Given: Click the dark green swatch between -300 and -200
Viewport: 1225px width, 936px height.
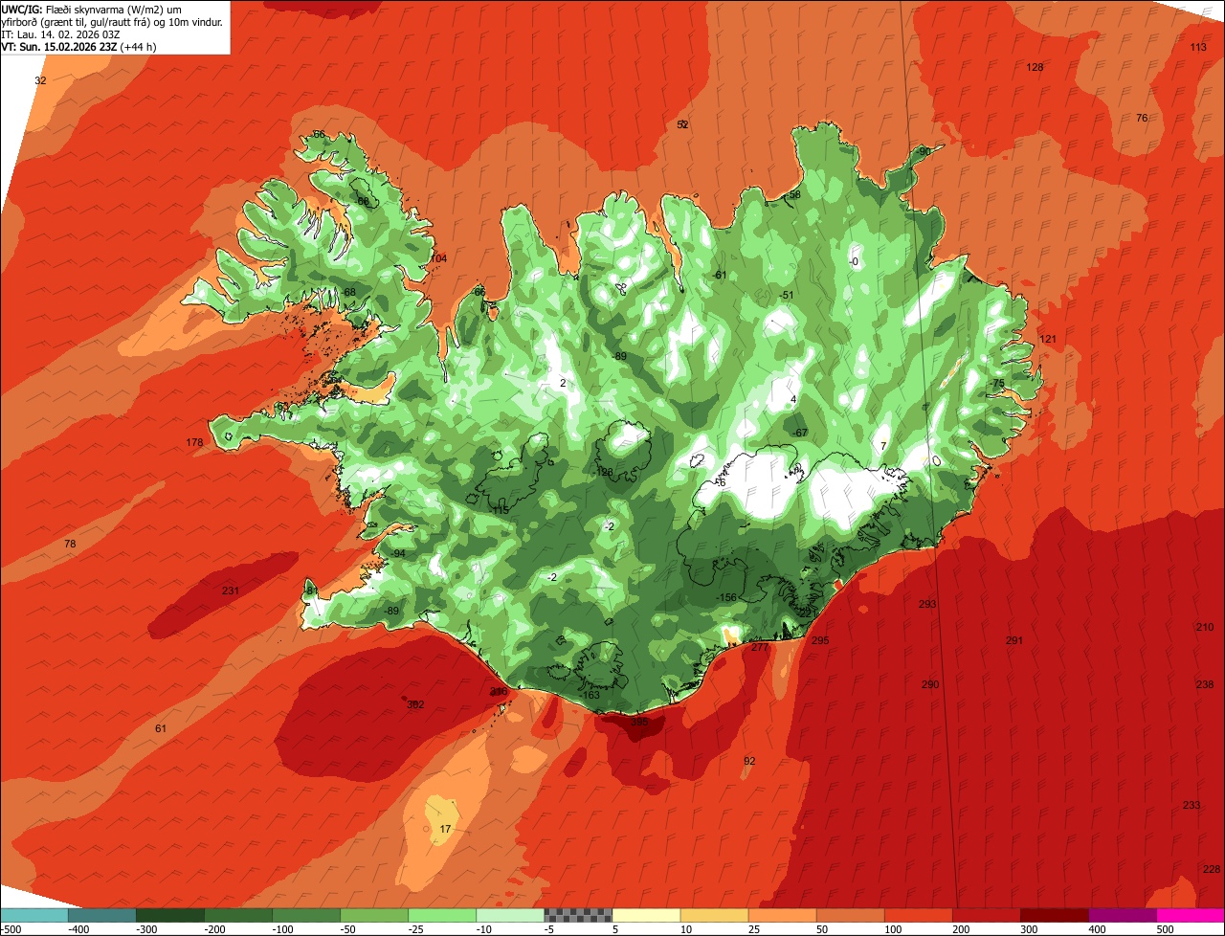Looking at the screenshot, I should [169, 915].
